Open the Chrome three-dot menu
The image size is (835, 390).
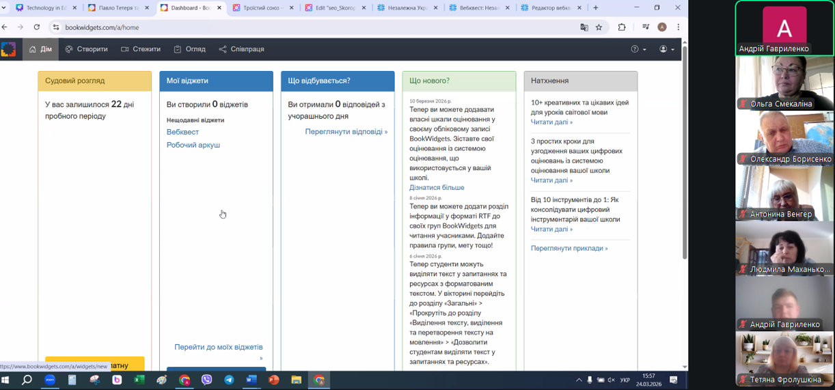(678, 27)
